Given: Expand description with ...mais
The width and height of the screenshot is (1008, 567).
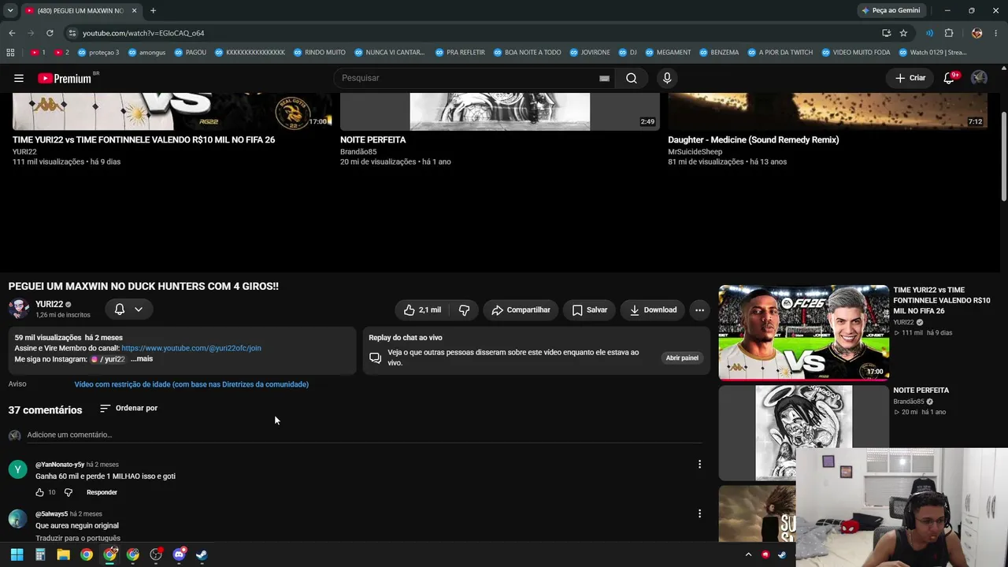Looking at the screenshot, I should click(x=142, y=359).
